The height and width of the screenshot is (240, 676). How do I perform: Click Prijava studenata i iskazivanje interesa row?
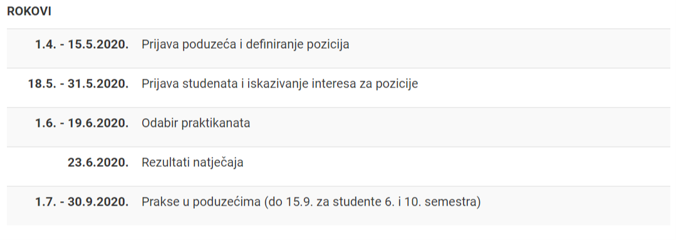338,84
